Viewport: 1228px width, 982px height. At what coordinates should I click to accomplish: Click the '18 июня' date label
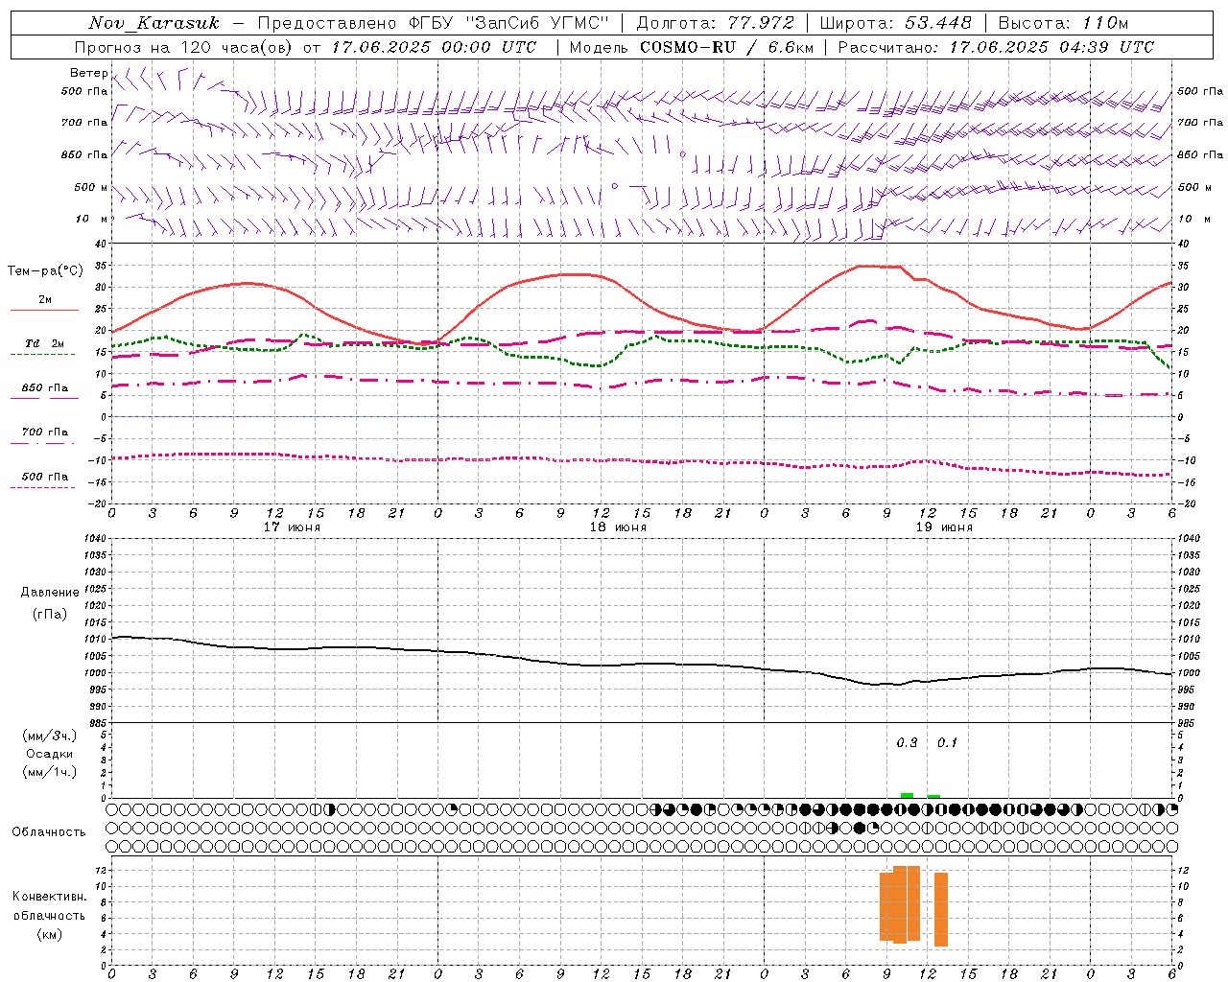point(618,527)
